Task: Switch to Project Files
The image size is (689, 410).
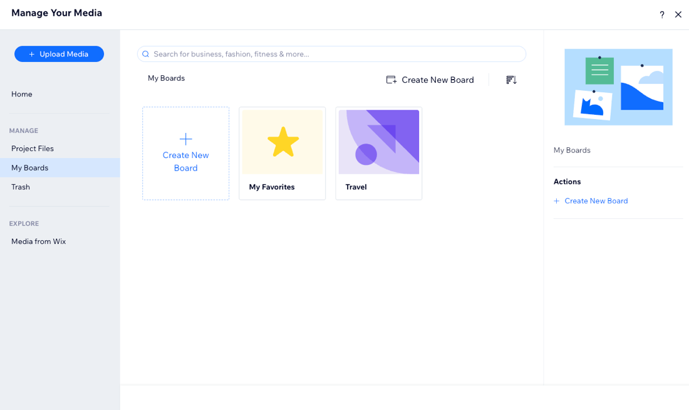Action: tap(32, 149)
